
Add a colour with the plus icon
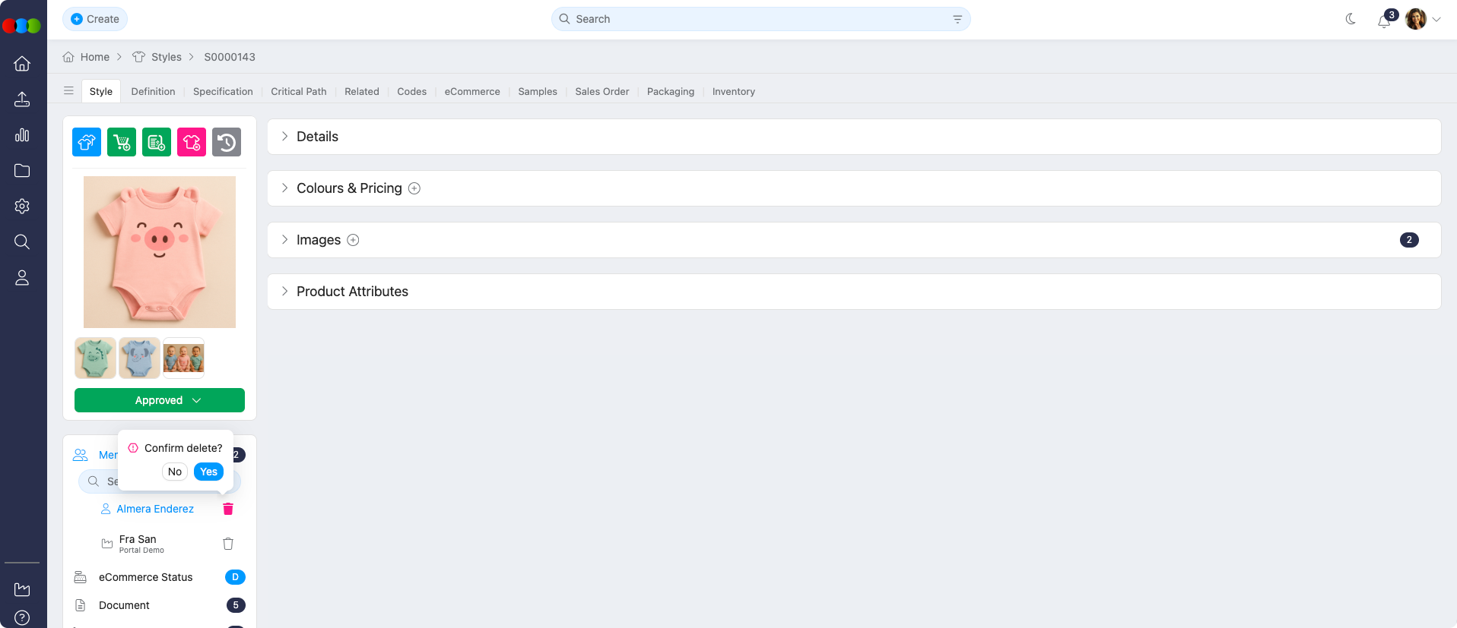[414, 188]
